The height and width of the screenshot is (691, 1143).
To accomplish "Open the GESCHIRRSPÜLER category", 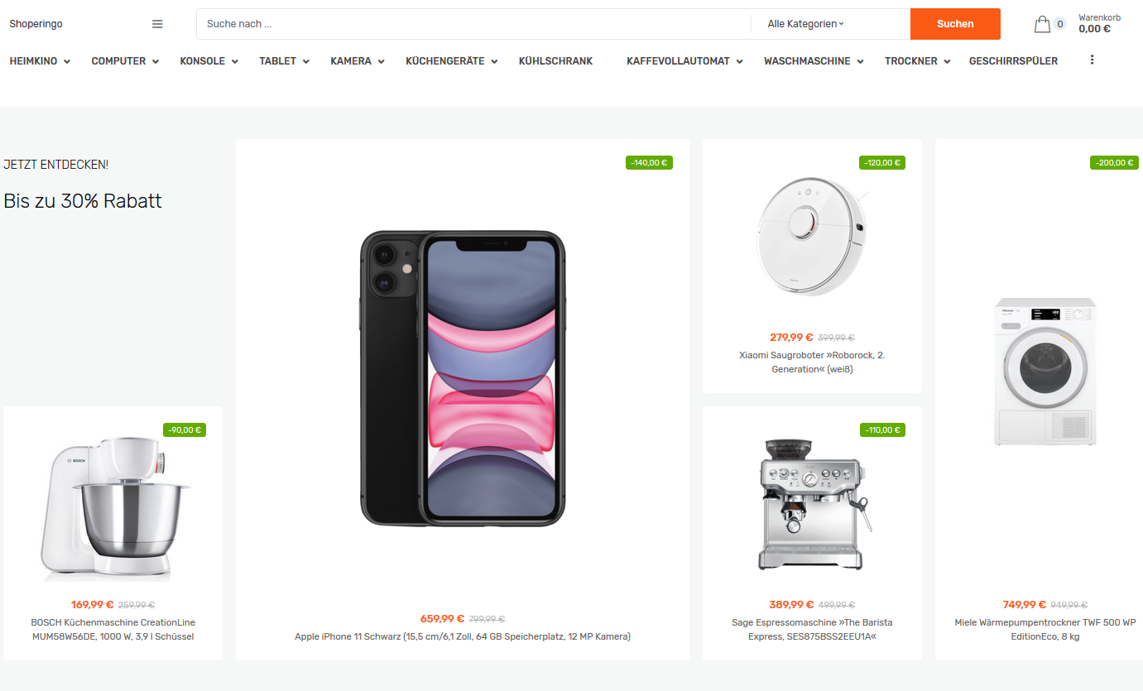I will pos(1013,61).
